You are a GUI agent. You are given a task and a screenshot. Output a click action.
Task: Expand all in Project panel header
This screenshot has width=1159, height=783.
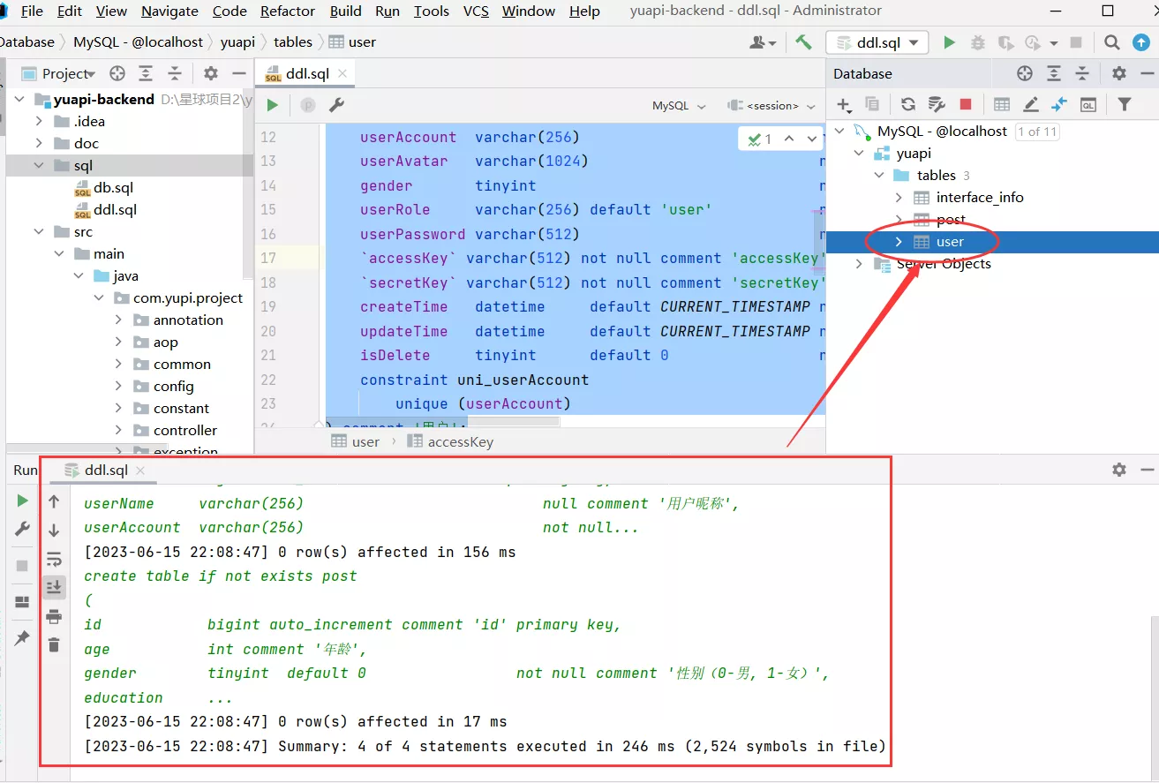pyautogui.click(x=146, y=73)
